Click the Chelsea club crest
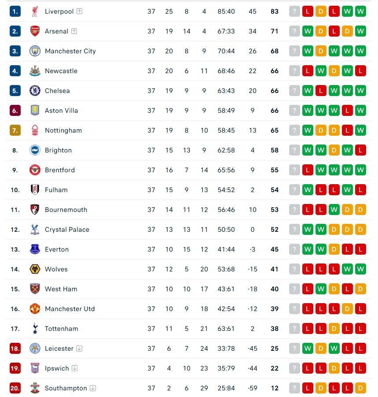 click(x=35, y=91)
